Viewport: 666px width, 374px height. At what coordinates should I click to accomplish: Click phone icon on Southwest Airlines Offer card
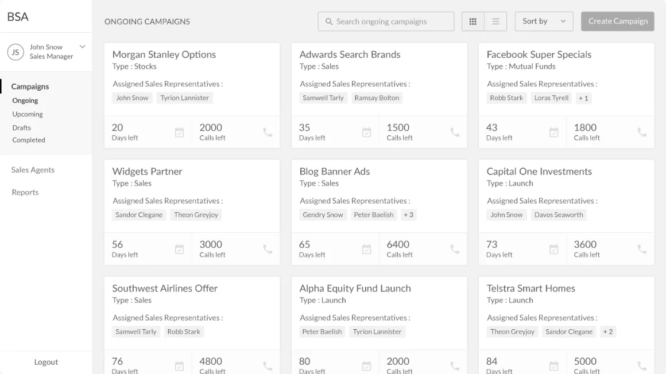[x=268, y=366]
